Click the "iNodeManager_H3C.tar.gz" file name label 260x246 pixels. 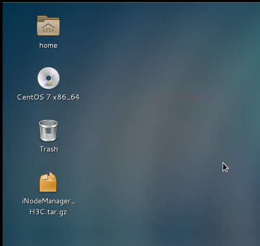coord(49,207)
